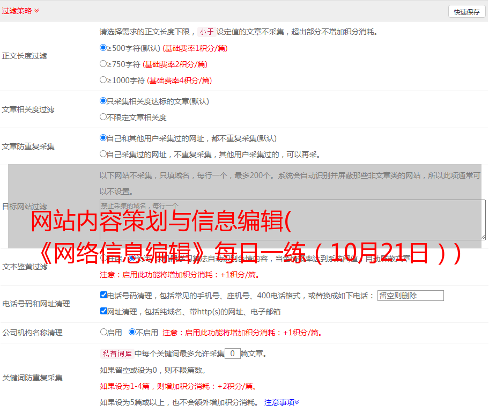The height and width of the screenshot is (412, 489).
Task: Click the 正文长度过滤 row label
Action: point(24,56)
